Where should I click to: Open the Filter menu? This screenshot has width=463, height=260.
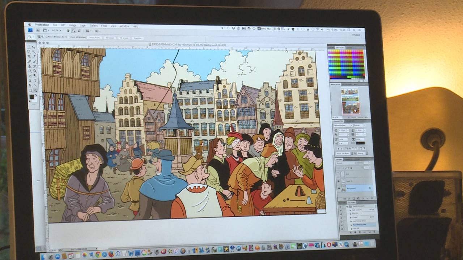104,26
